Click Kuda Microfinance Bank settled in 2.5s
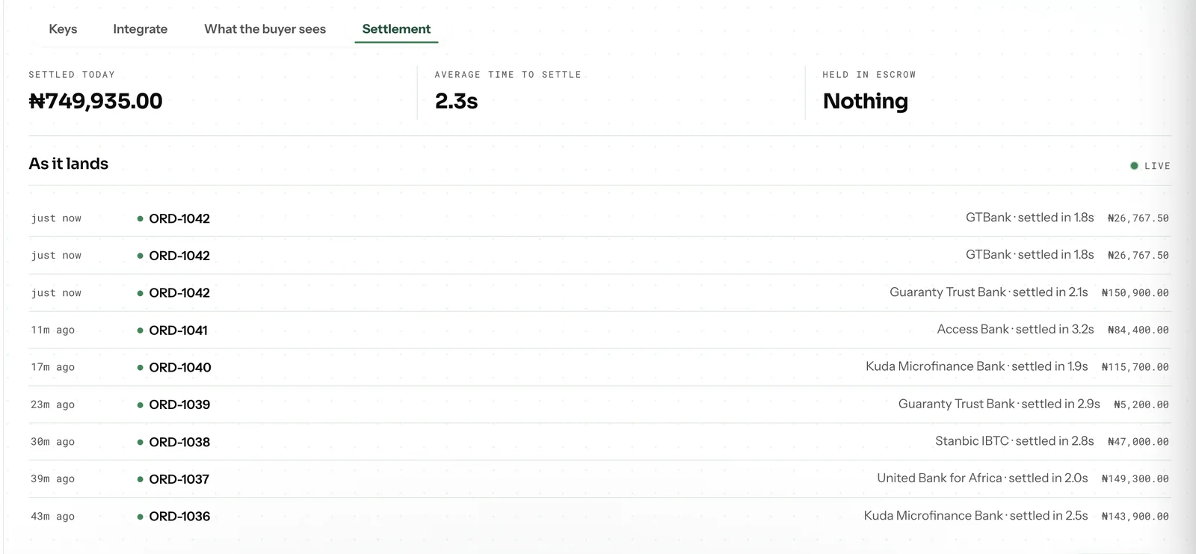The width and height of the screenshot is (1196, 554). point(975,515)
